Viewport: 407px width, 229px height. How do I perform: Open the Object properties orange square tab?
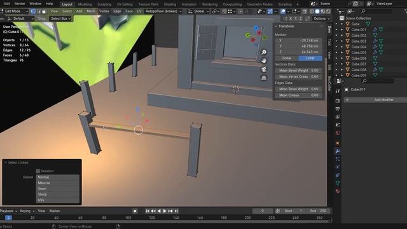coord(338,142)
